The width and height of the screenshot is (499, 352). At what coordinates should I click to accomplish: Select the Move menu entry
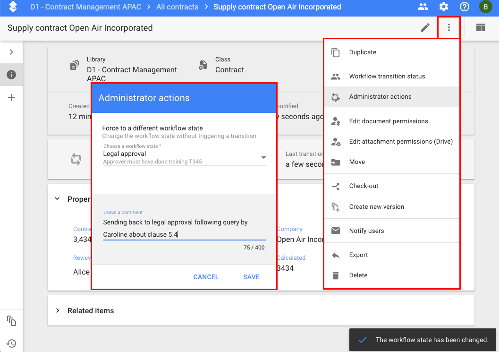tap(391, 162)
